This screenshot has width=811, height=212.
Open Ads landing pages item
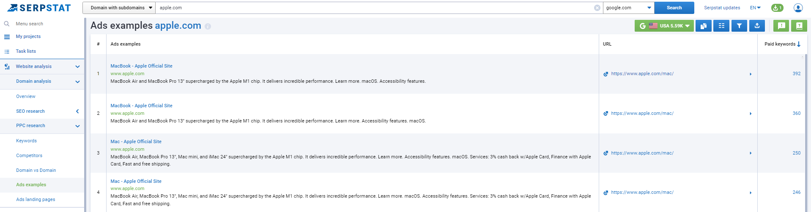click(x=36, y=199)
